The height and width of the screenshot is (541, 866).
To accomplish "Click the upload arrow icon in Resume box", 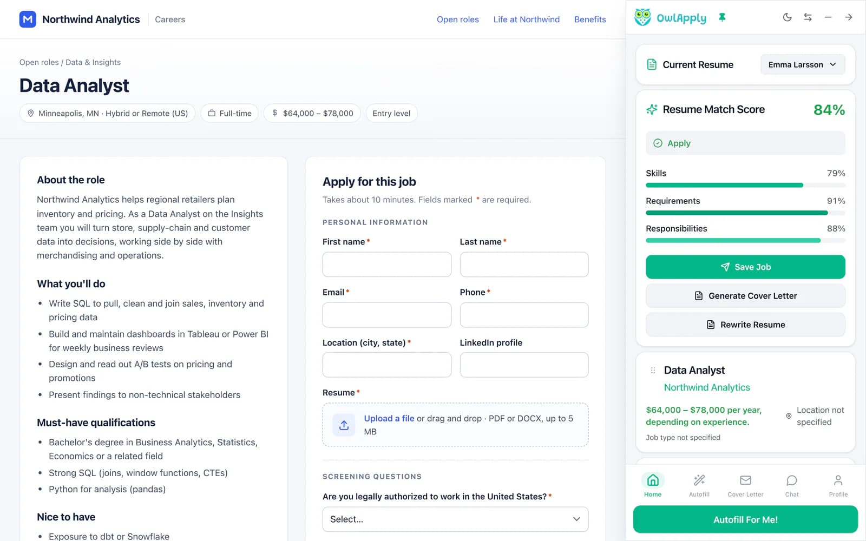I will 344,425.
